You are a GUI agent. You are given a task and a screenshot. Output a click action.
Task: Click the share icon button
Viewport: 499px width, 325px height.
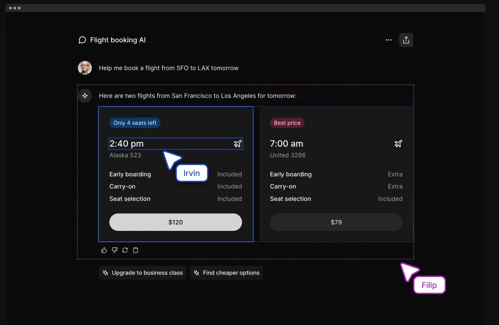coord(406,40)
